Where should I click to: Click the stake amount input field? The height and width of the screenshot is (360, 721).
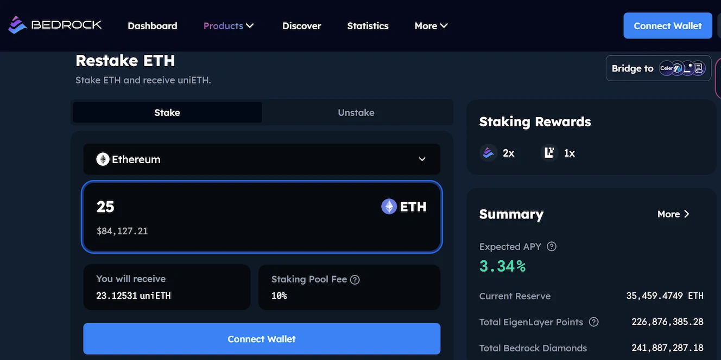click(228, 207)
